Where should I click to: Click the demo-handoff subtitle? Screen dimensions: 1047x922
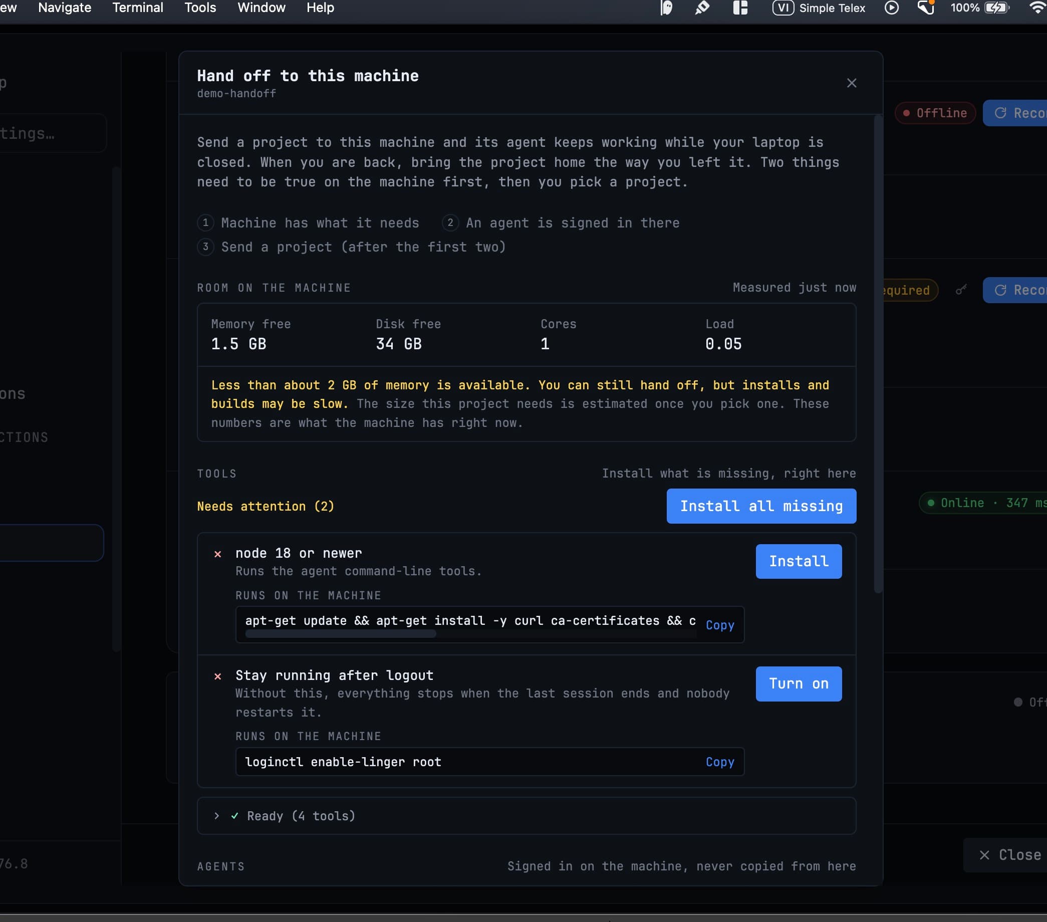coord(236,94)
